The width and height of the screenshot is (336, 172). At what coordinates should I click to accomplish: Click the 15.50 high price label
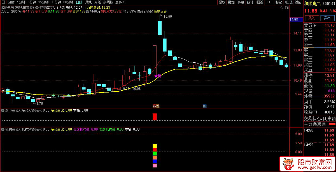pyautogui.click(x=167, y=17)
